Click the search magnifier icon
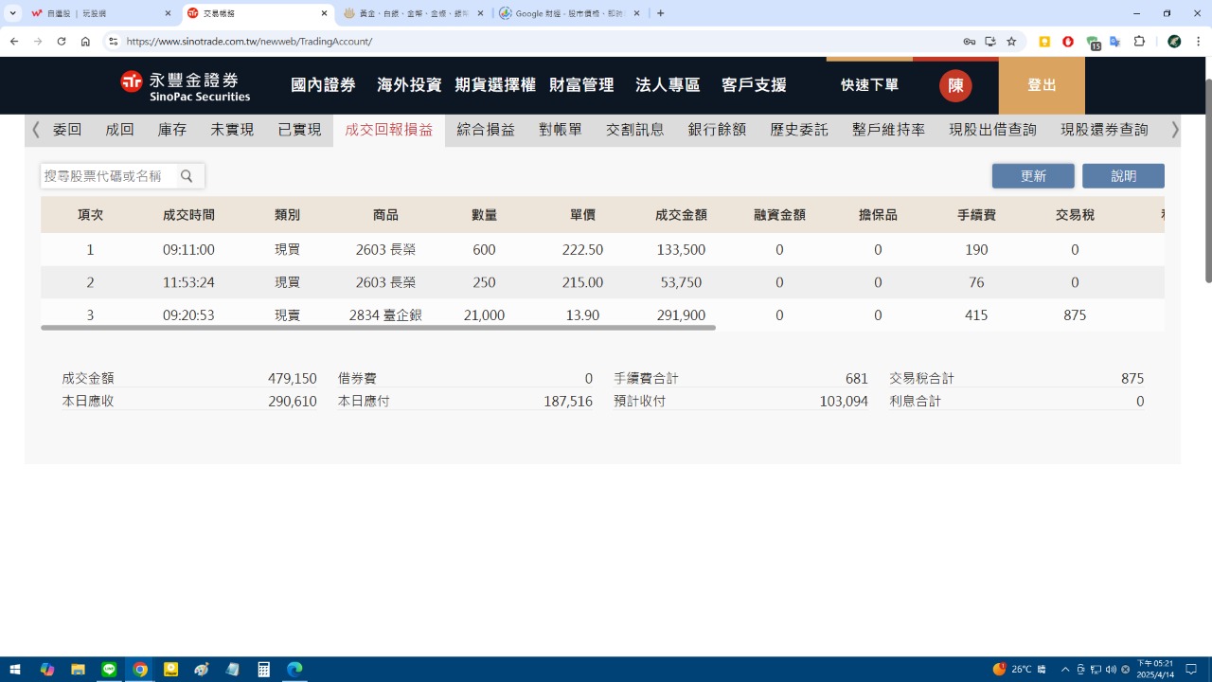1212x682 pixels. pos(187,176)
